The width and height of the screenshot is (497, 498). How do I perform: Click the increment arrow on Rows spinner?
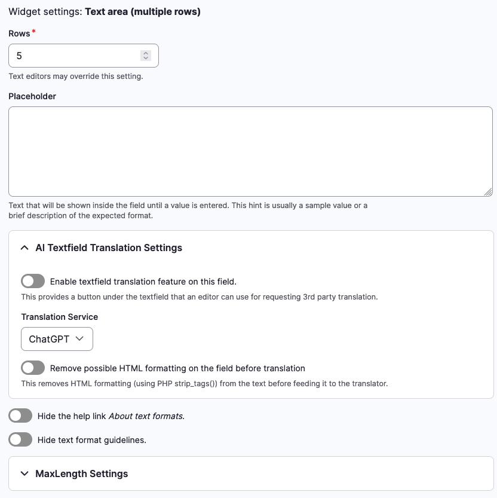pyautogui.click(x=145, y=53)
